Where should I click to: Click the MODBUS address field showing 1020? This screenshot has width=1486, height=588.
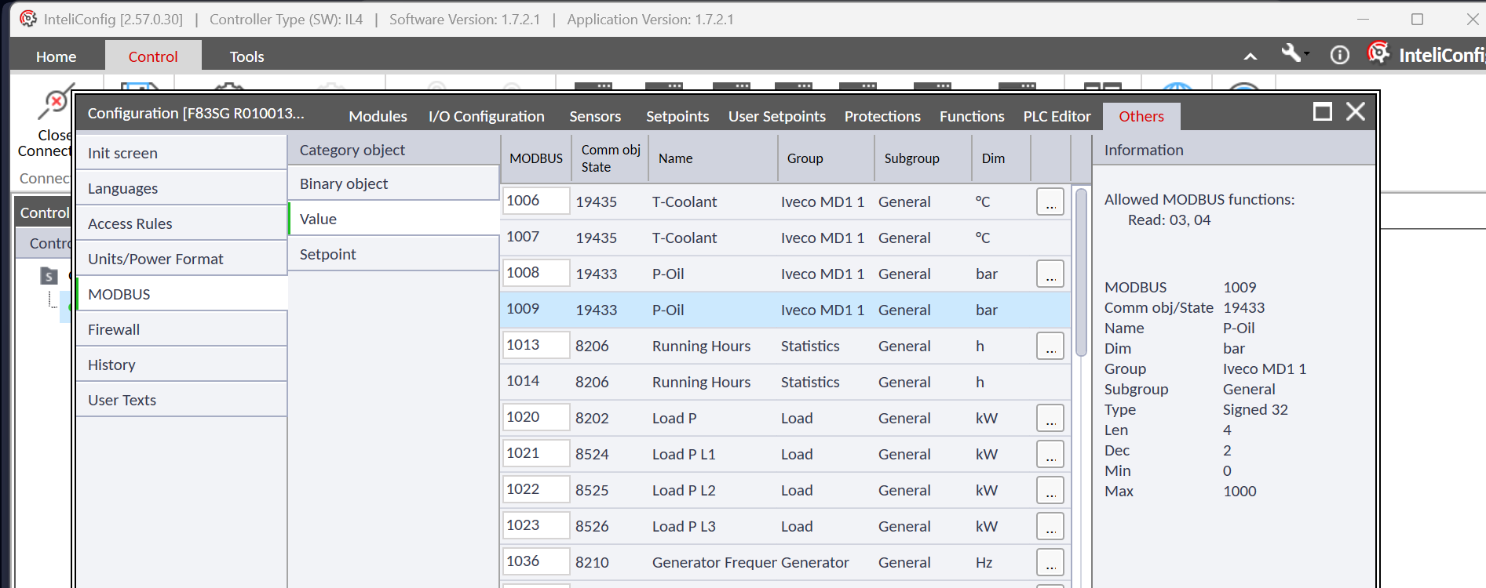point(536,417)
